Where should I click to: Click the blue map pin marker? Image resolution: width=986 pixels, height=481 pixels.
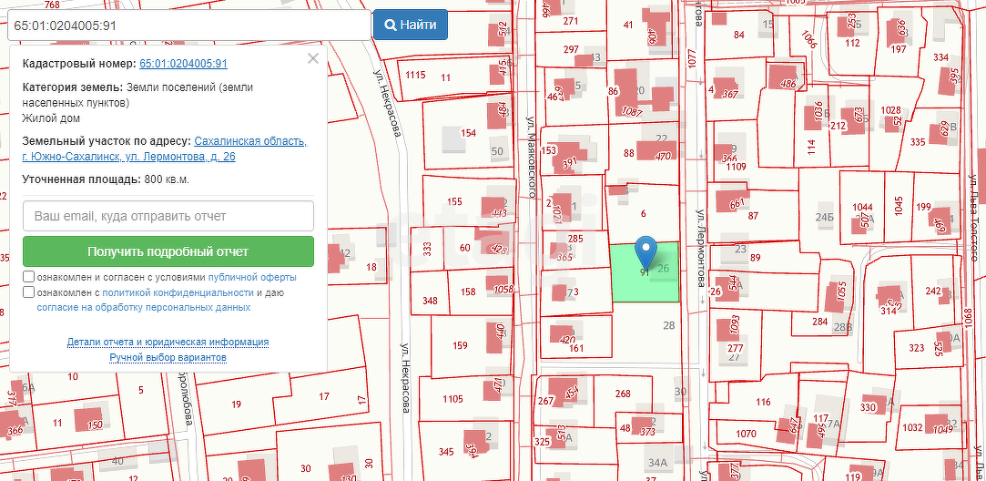[x=645, y=249]
